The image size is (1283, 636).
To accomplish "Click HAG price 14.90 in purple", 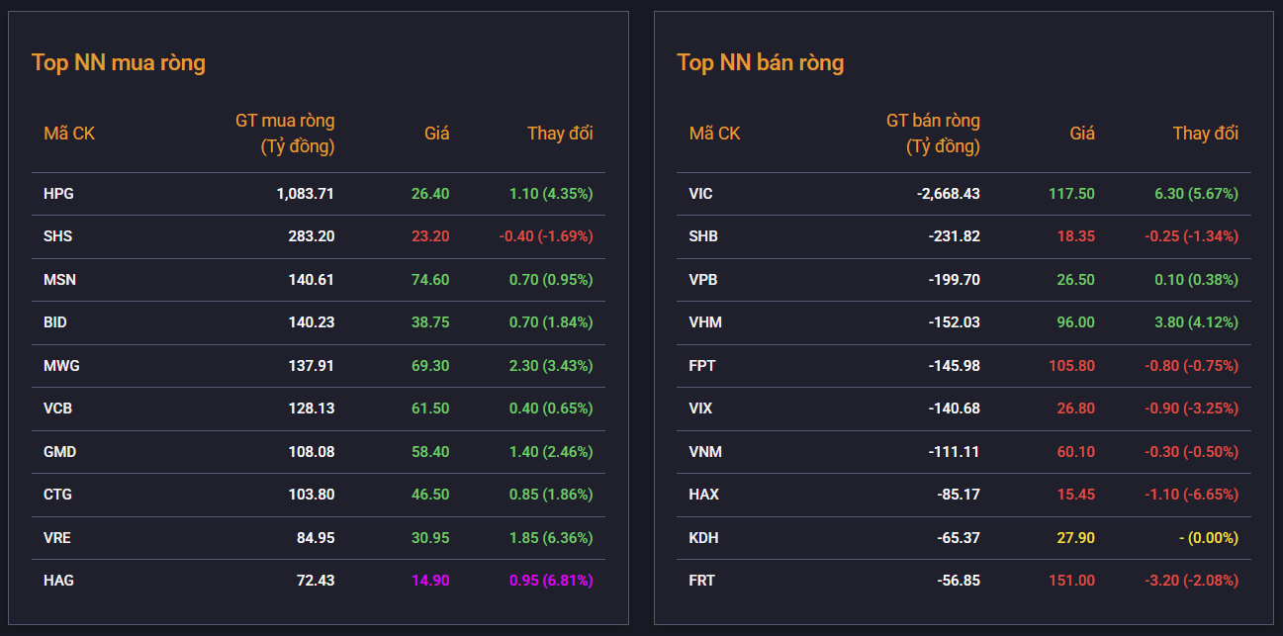I will [430, 581].
